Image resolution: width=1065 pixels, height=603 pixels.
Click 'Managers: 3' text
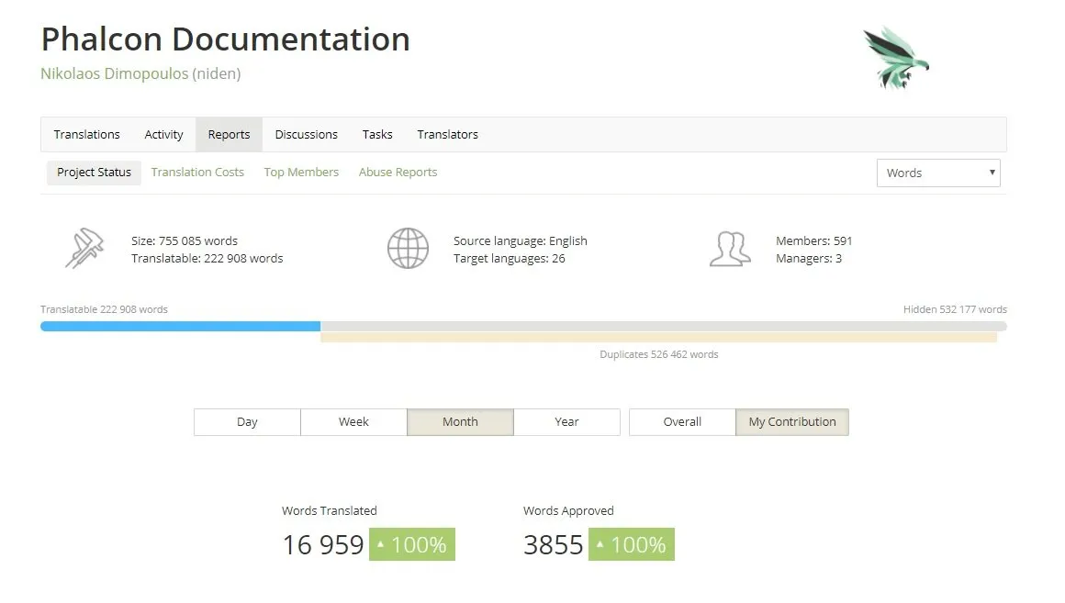(x=809, y=259)
